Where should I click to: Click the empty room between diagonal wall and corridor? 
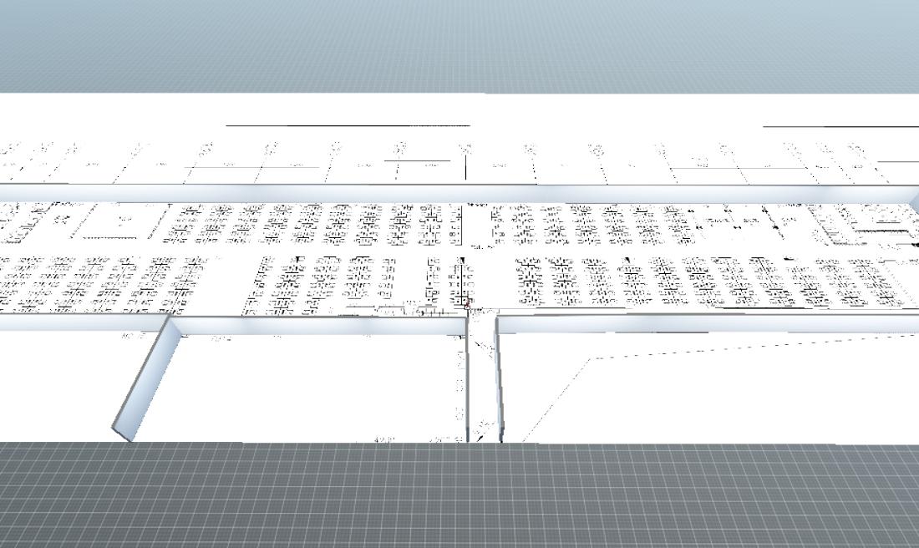[317, 384]
